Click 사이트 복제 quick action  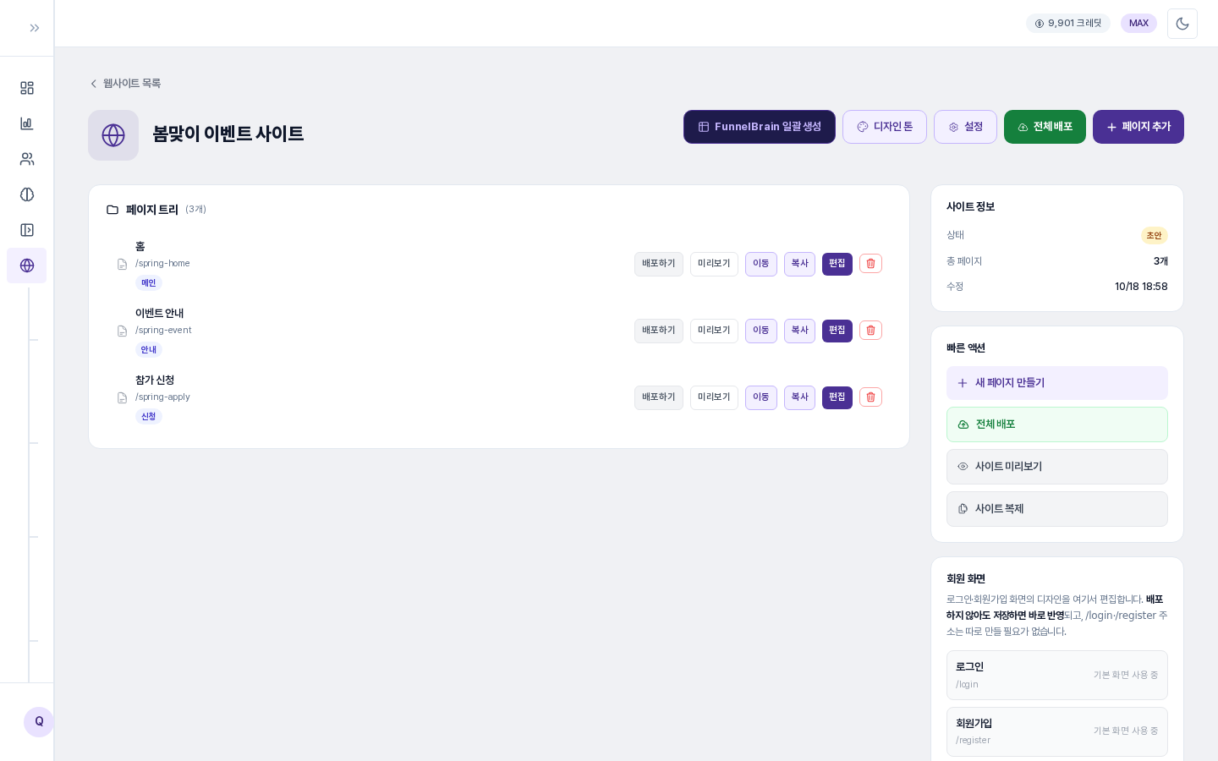coord(1057,509)
